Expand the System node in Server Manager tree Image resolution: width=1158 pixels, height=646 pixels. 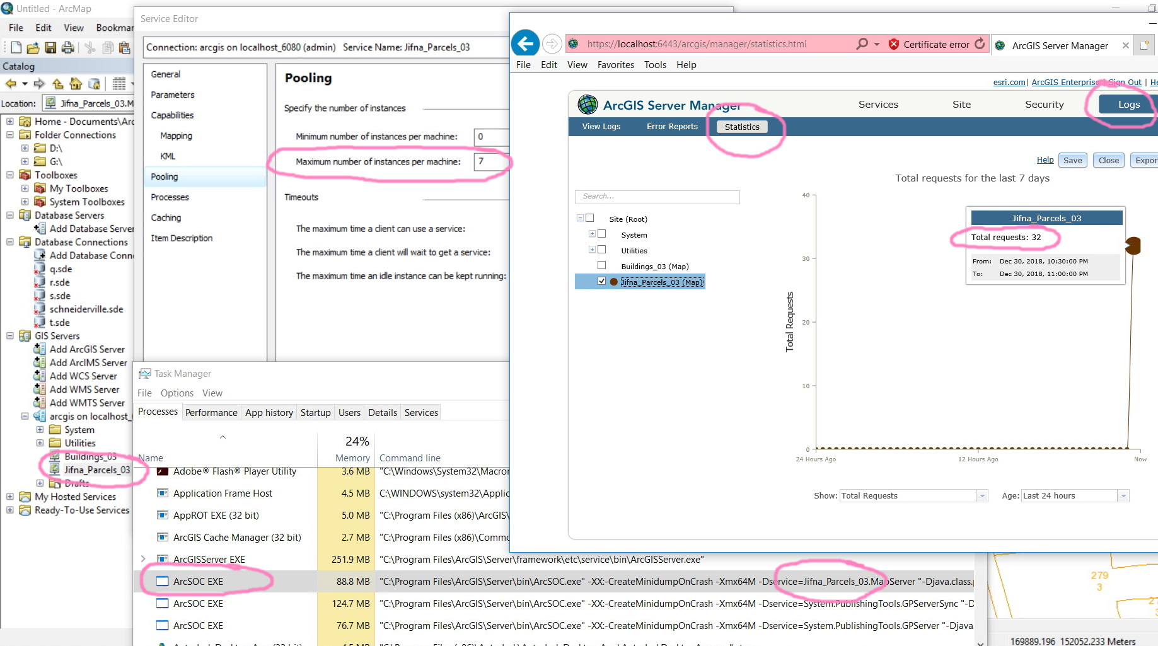click(592, 234)
